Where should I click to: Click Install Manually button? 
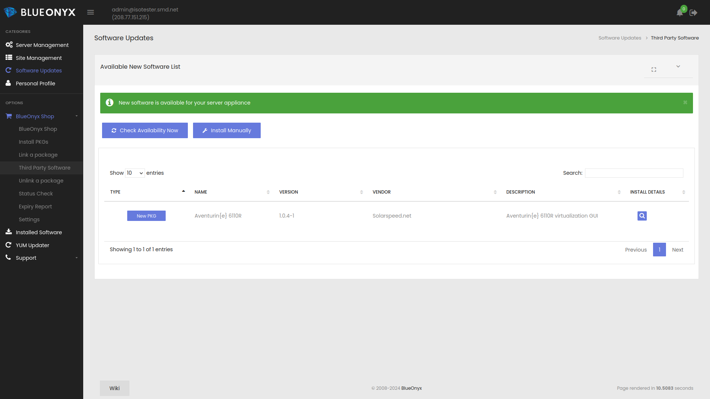click(x=227, y=130)
